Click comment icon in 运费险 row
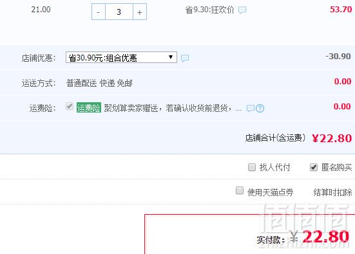The height and width of the screenshot is (254, 355). [x=251, y=108]
